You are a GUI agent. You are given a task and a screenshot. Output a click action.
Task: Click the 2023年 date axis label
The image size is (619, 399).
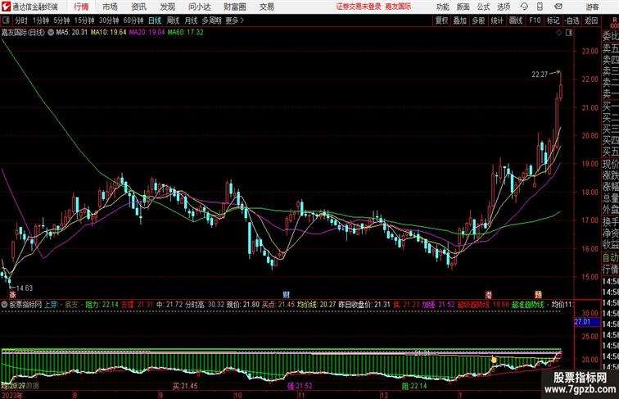point(11,395)
